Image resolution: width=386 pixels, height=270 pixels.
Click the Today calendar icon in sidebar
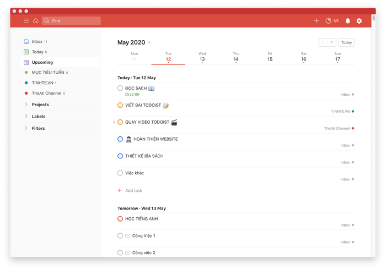pos(26,52)
